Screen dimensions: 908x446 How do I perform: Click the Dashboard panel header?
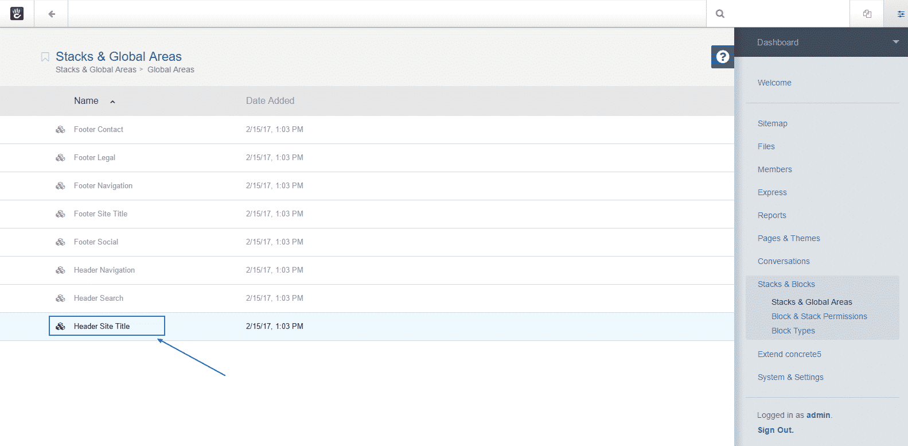(x=821, y=42)
